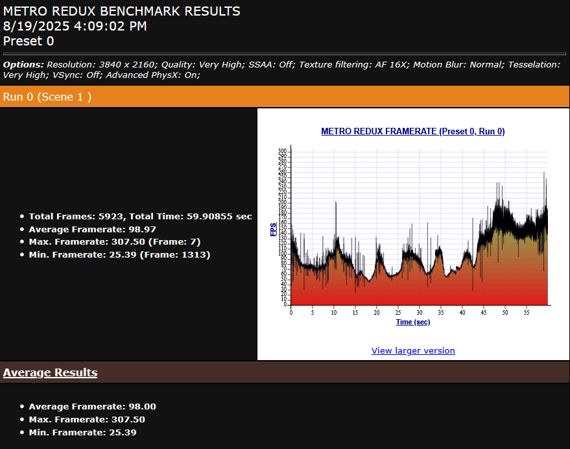
Task: Click the Time (sec) axis label
Action: 413,322
